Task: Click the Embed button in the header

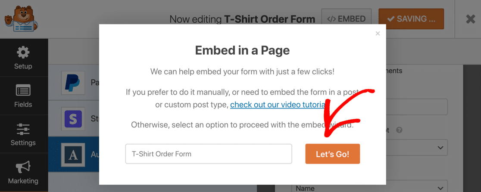Action: point(346,19)
